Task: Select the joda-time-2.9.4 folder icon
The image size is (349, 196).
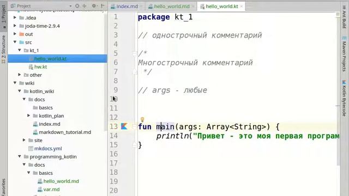Action: coord(22,26)
